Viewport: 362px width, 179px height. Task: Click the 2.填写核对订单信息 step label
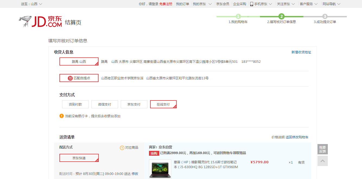281,22
